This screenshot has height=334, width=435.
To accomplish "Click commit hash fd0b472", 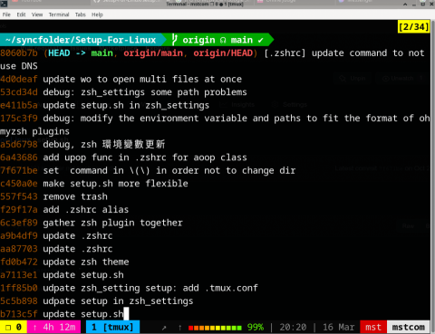I will point(19,262).
